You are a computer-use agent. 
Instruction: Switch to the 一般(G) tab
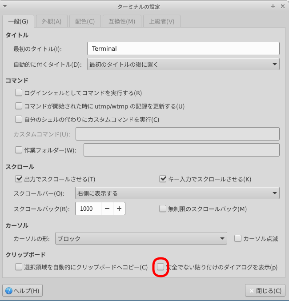(18, 21)
